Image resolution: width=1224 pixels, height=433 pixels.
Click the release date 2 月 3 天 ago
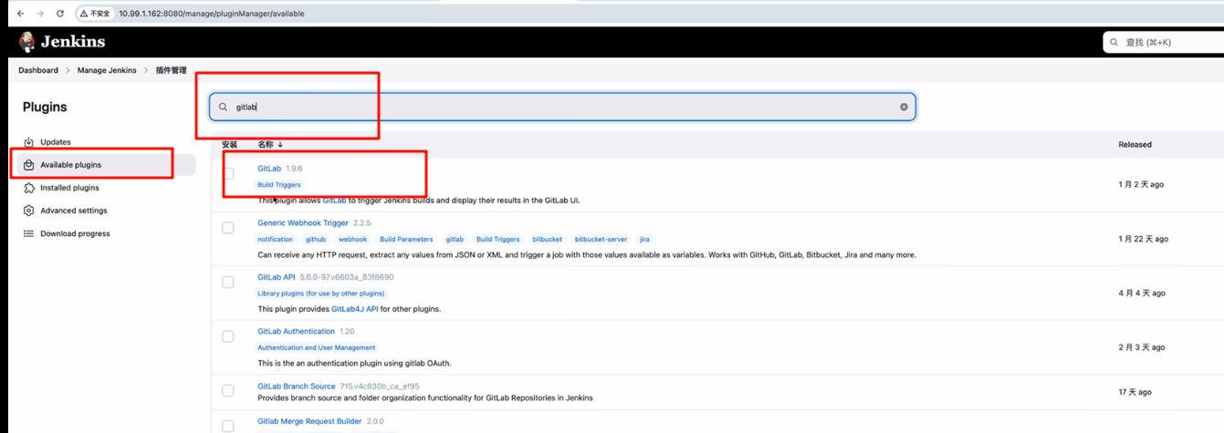click(1142, 347)
